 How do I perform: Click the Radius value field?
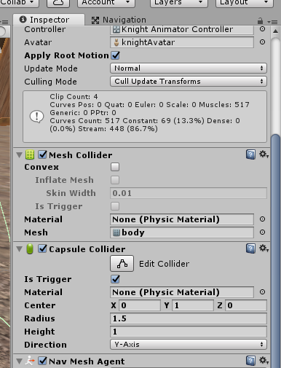pos(189,318)
